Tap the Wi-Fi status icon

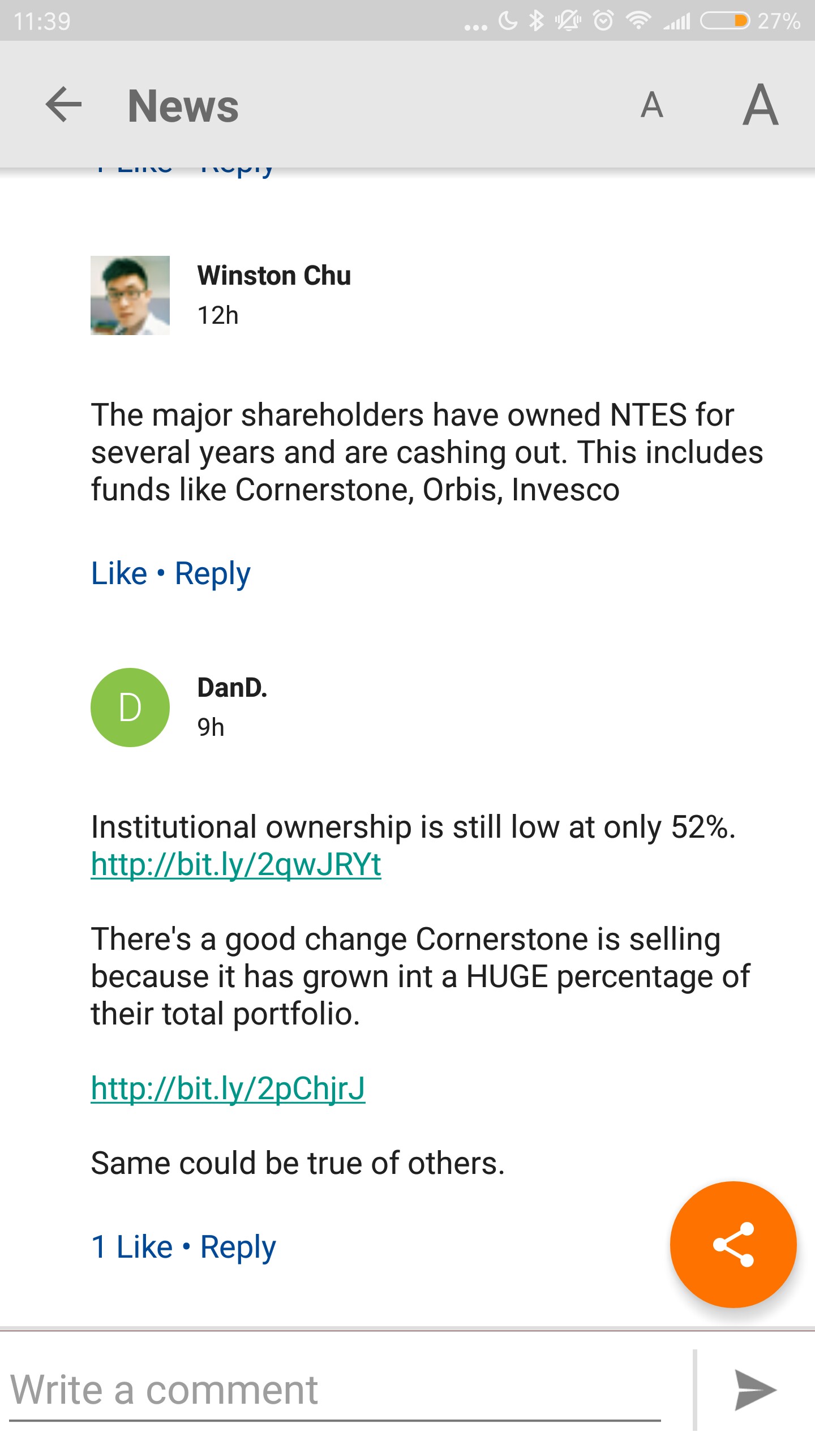pos(638,21)
